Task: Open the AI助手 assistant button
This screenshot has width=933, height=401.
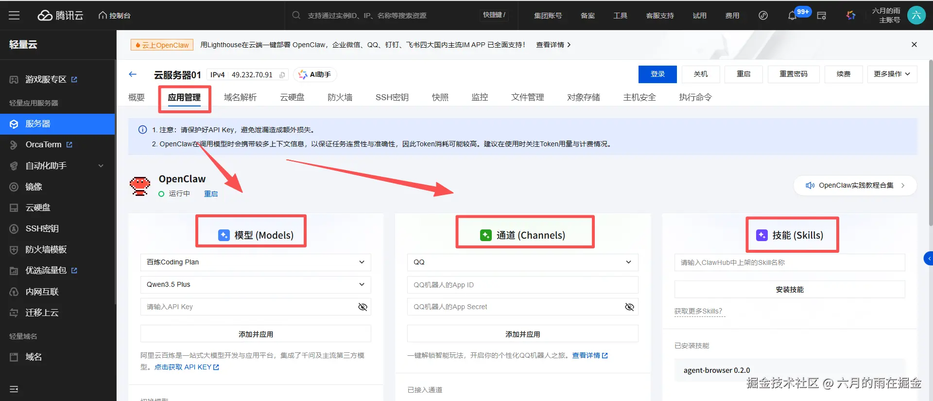Action: pos(315,74)
